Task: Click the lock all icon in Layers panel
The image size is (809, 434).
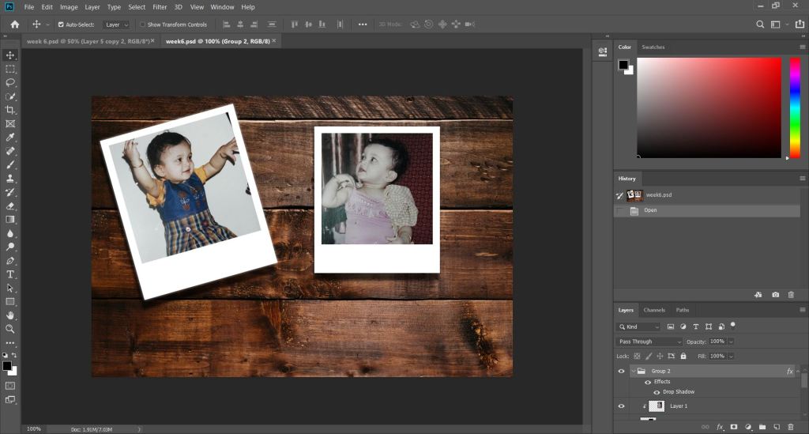Action: click(x=682, y=356)
